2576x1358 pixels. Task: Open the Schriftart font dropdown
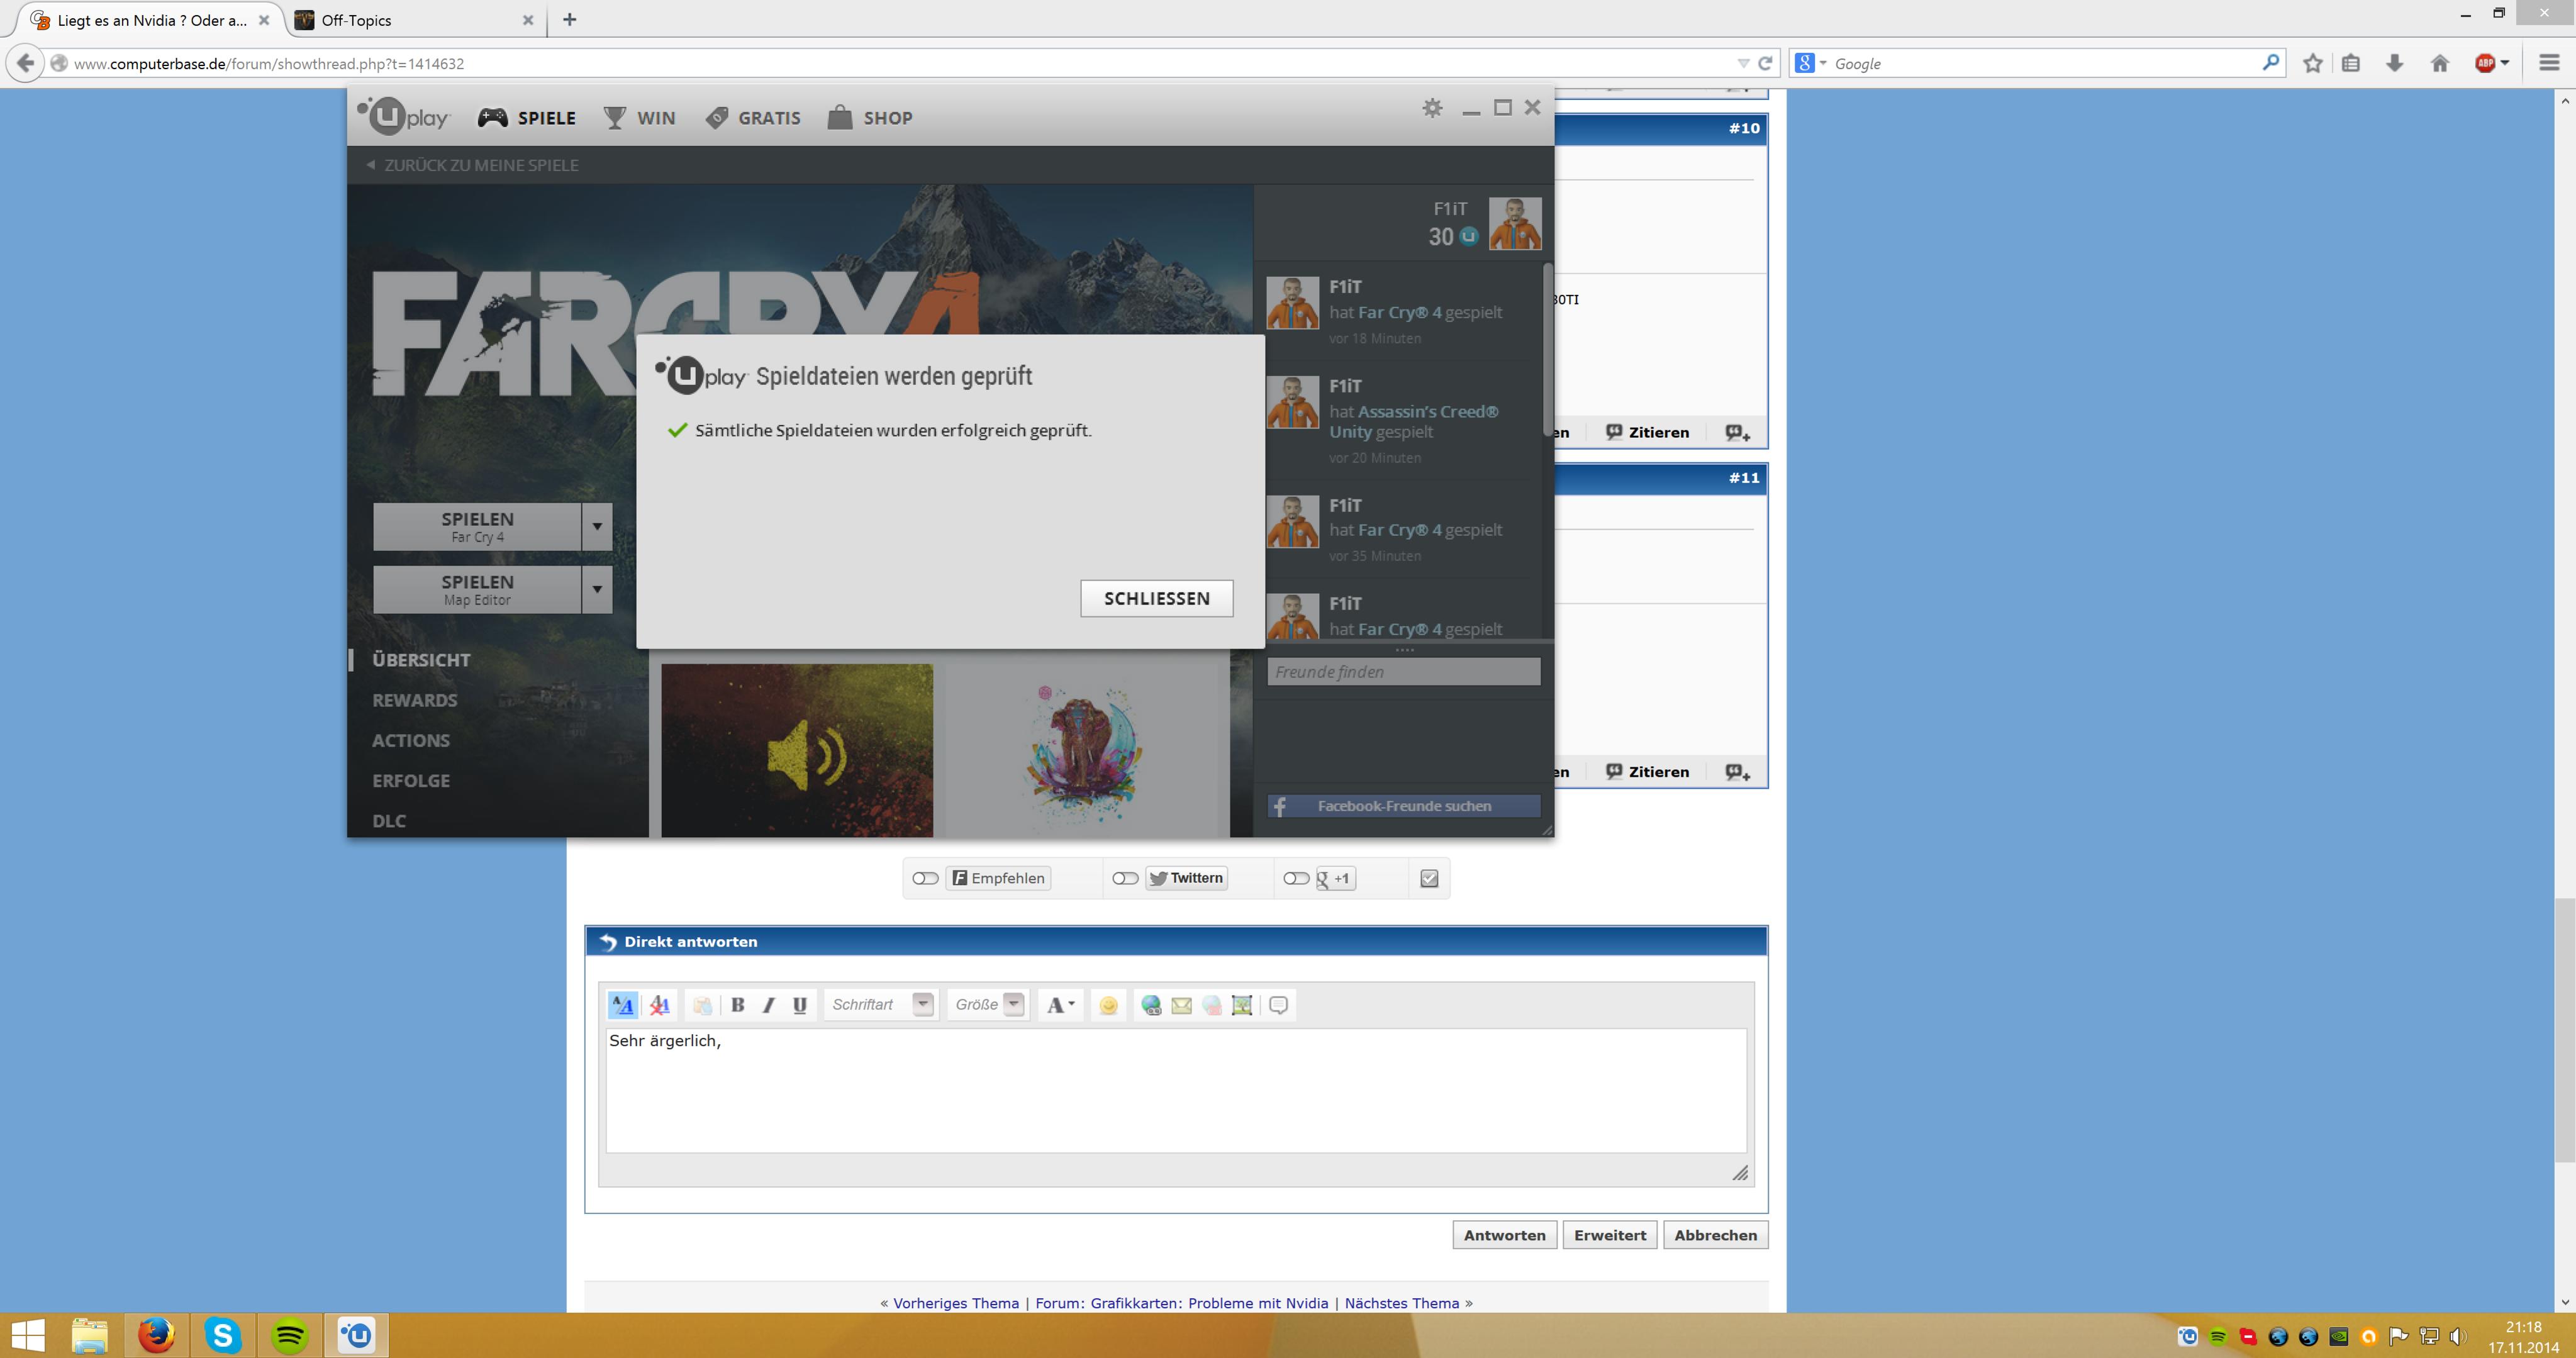[x=923, y=1004]
